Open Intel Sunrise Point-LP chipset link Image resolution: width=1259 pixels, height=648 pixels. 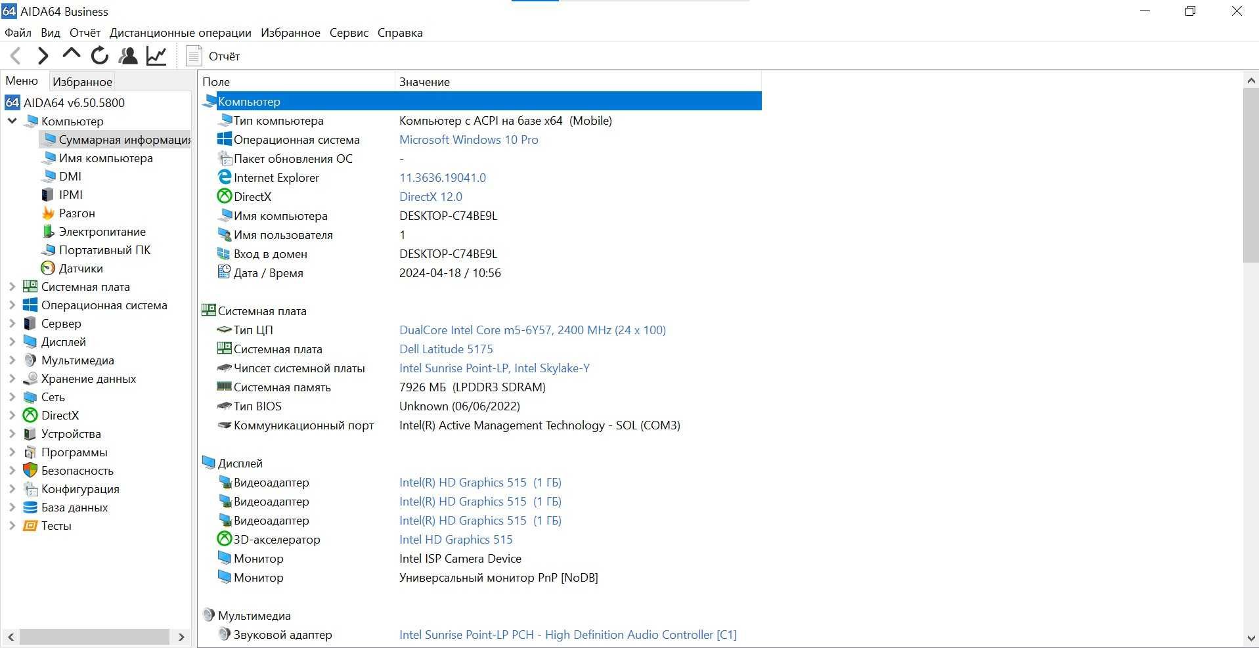tap(495, 368)
